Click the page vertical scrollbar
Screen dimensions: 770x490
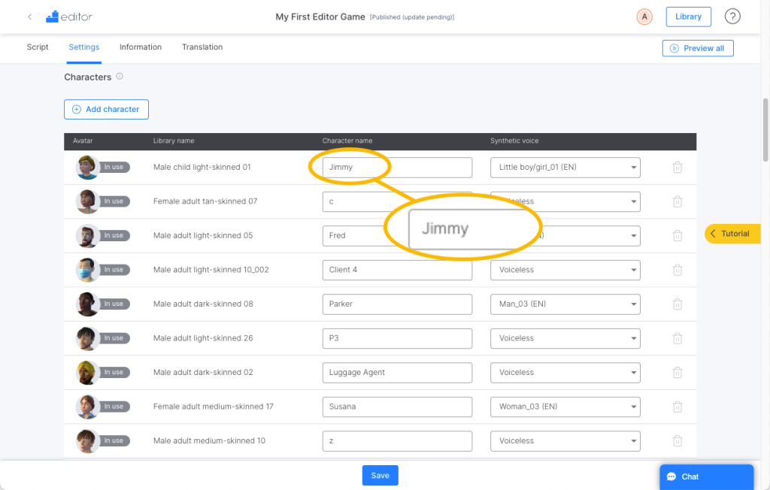click(x=765, y=130)
